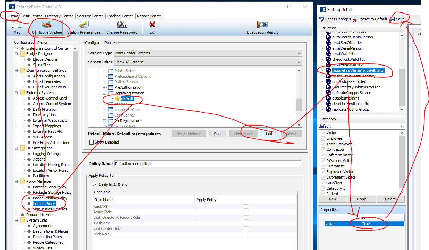Check the Admin Role apply policy box

(x=246, y=212)
